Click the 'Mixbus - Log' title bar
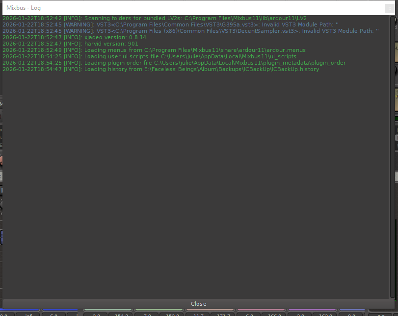Screen dimensions: 398x316 (147, 7)
